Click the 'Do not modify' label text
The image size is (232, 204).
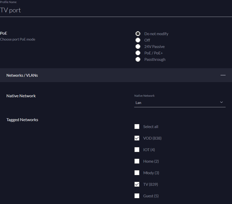pos(156,34)
